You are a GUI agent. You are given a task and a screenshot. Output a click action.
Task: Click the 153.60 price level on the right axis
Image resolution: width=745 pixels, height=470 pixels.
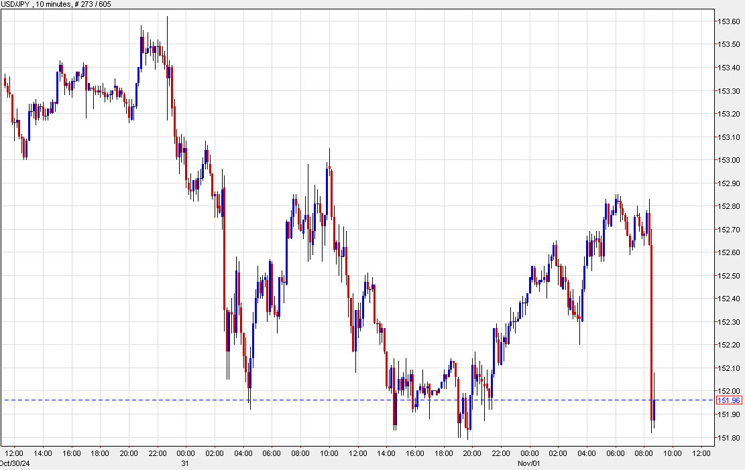[730, 22]
